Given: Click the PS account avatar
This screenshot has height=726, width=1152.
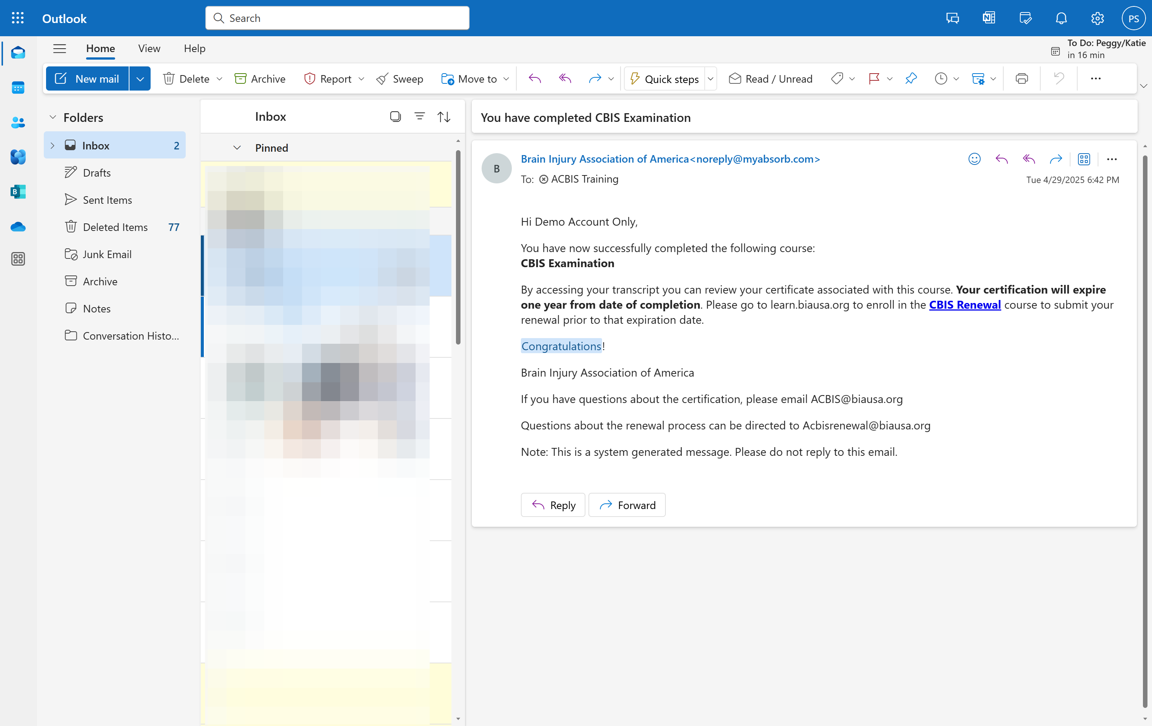Looking at the screenshot, I should (x=1134, y=18).
